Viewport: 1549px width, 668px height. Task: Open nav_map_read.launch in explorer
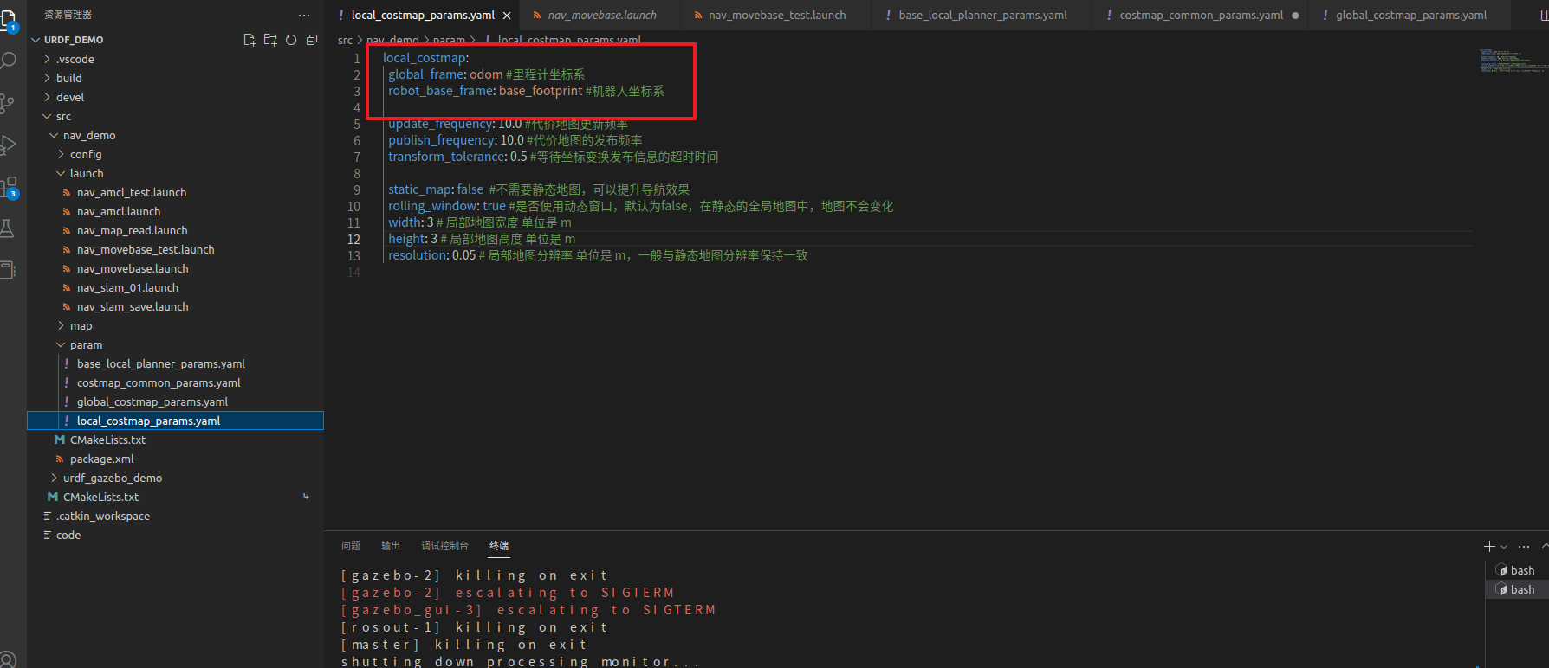click(x=132, y=230)
